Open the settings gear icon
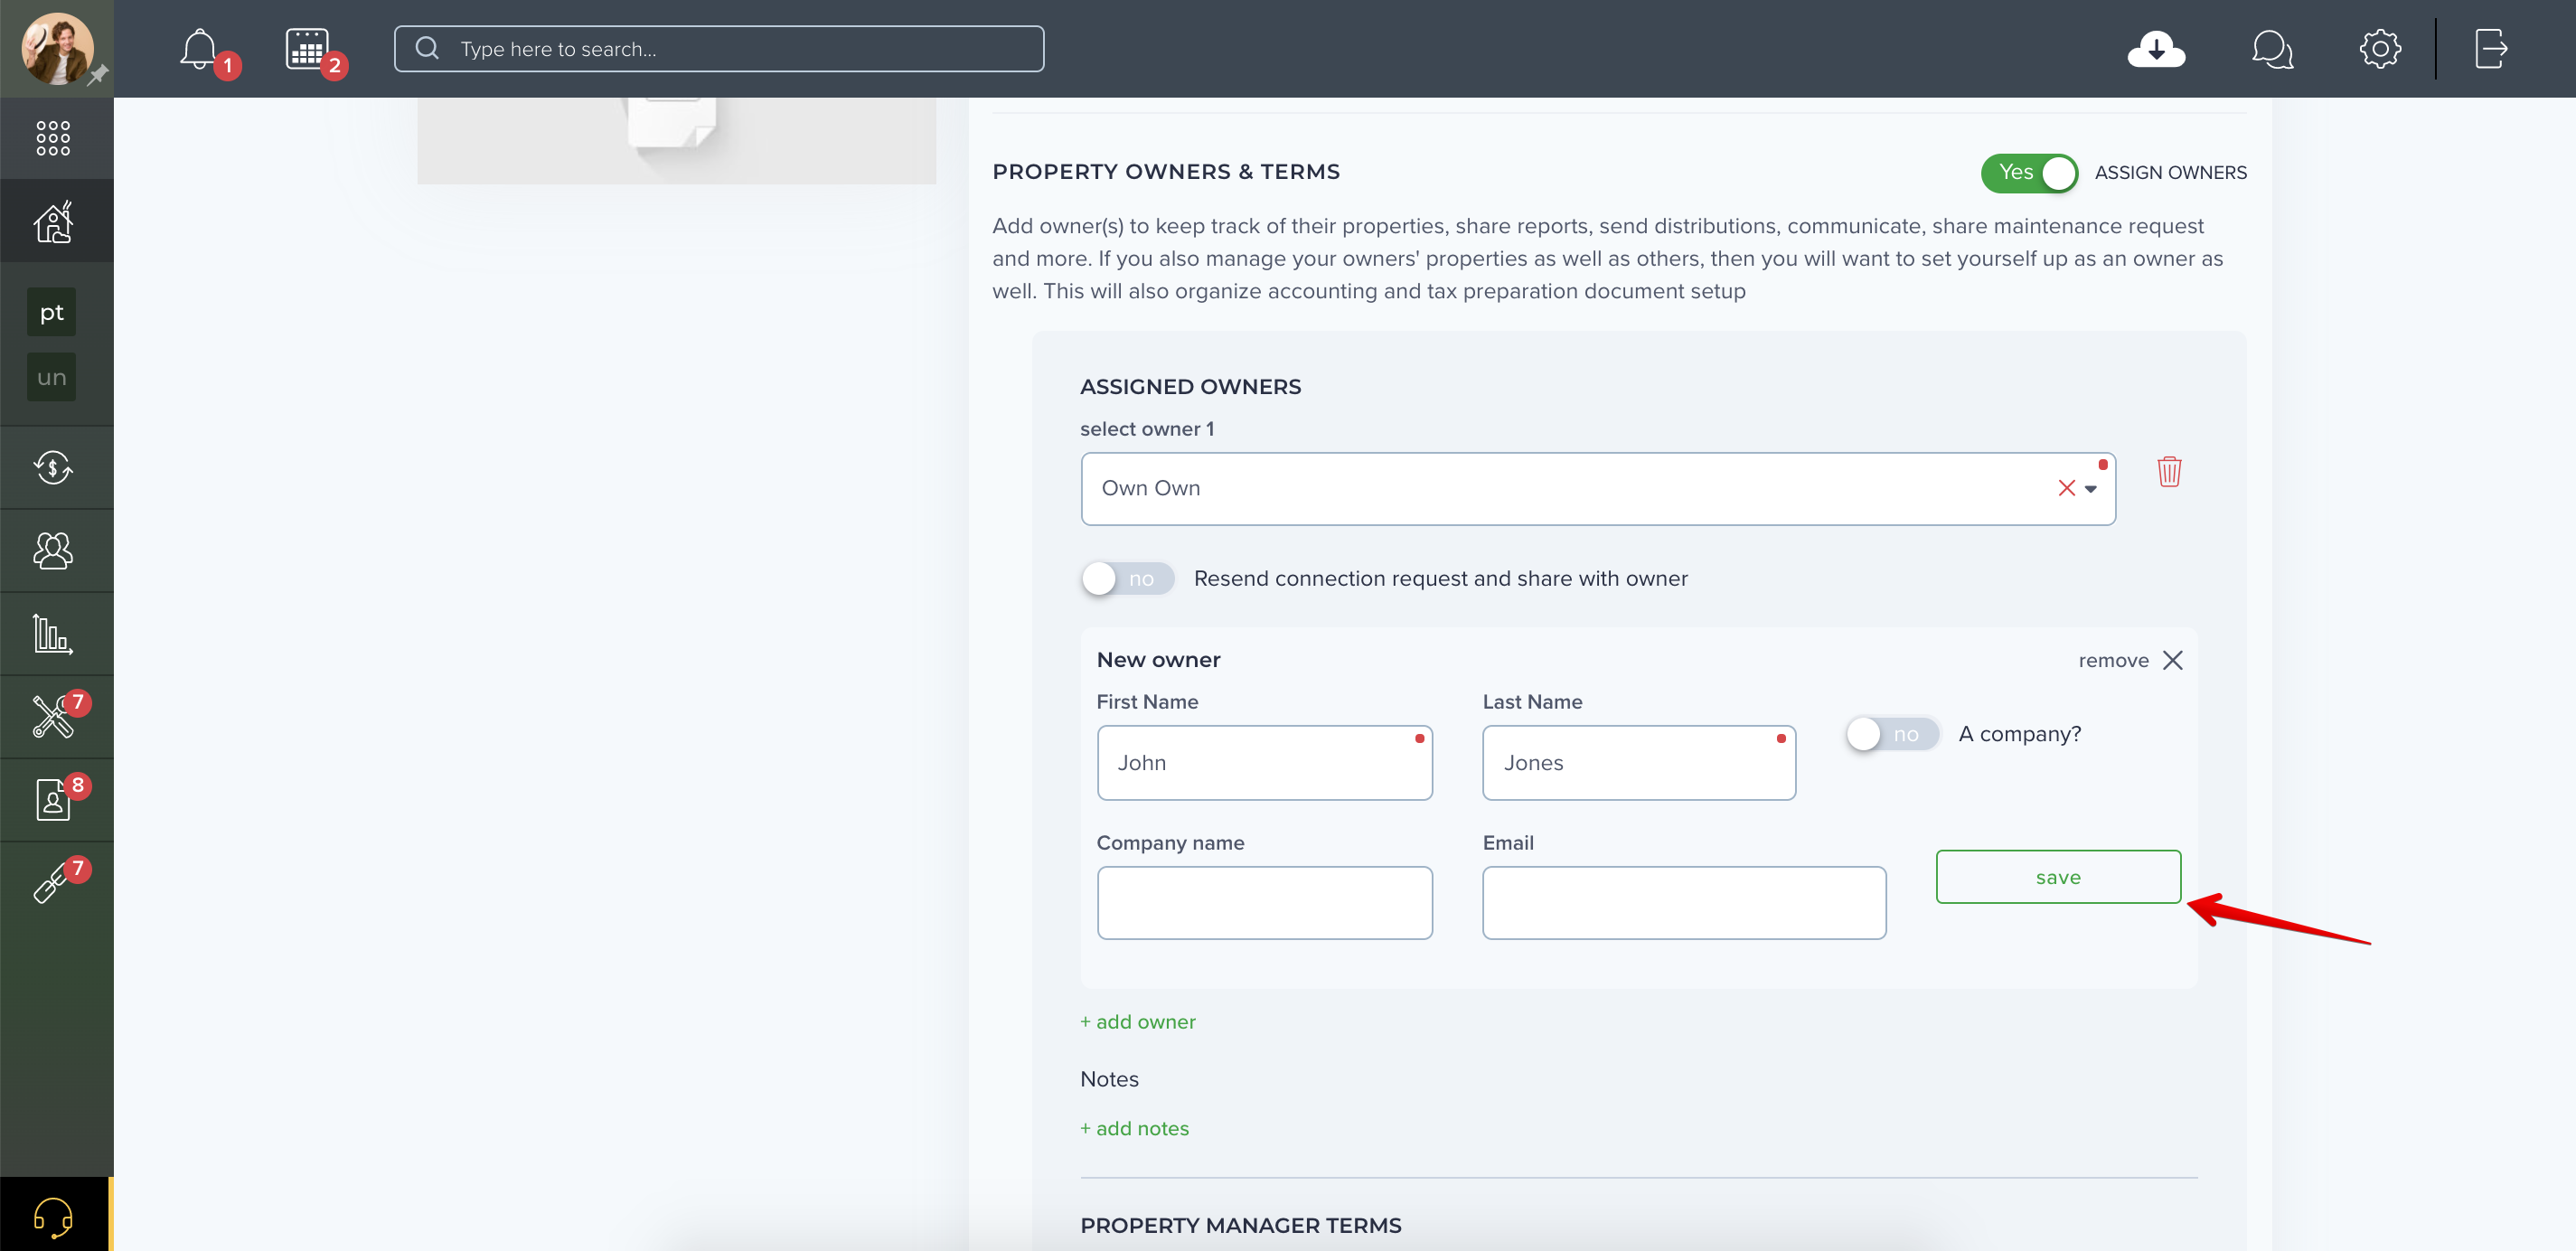Viewport: 2576px width, 1251px height. [2380, 49]
